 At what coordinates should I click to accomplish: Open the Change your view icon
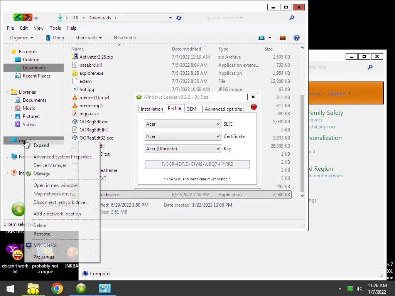pyautogui.click(x=262, y=38)
